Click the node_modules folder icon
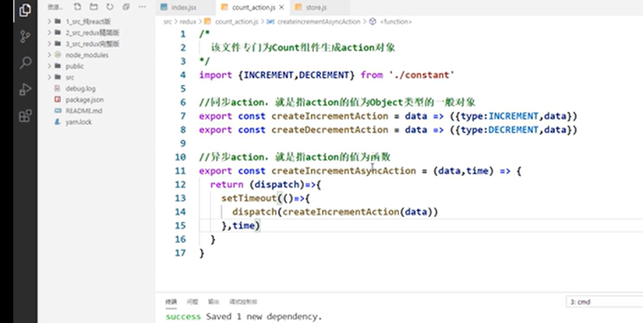Image resolution: width=643 pixels, height=323 pixels. [x=58, y=54]
